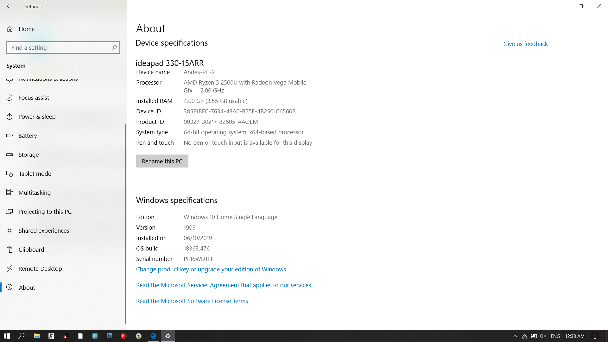
Task: Click the Rename this PC button
Action: [162, 161]
